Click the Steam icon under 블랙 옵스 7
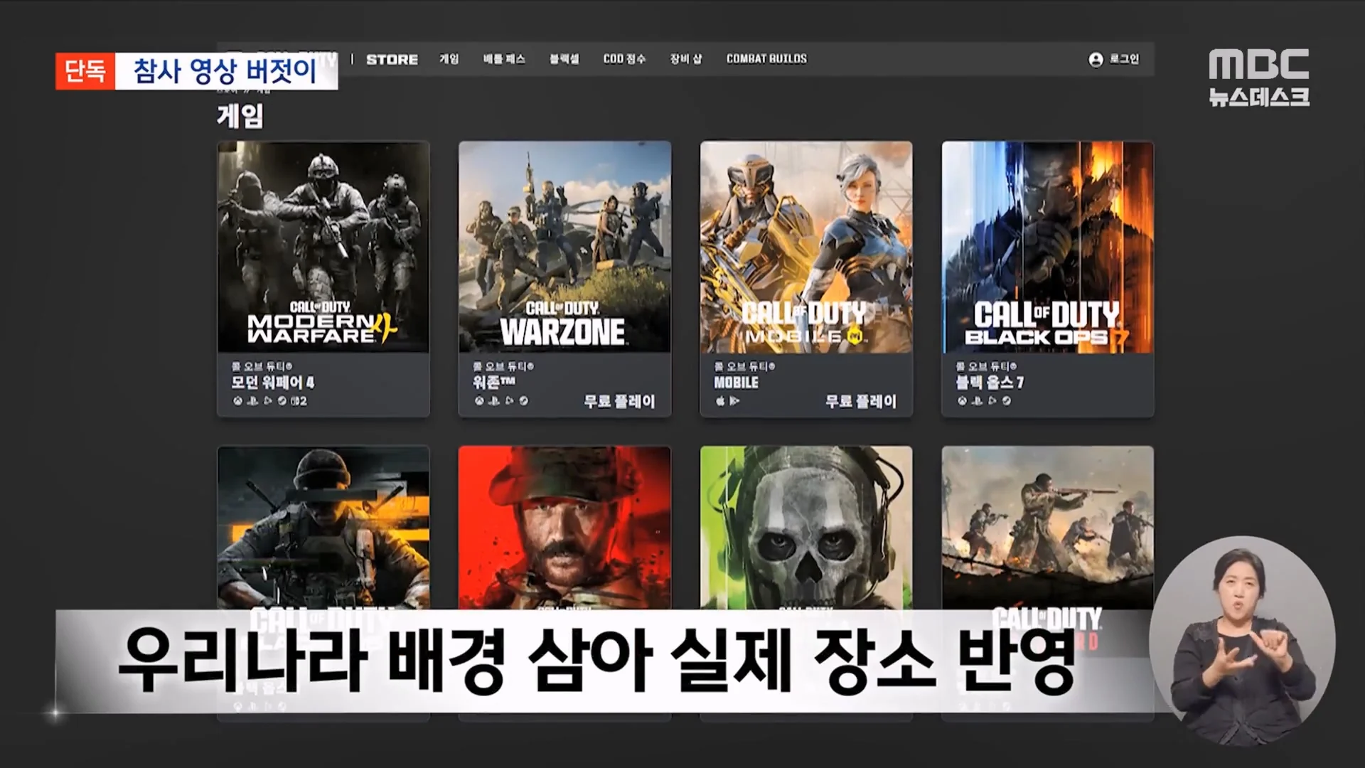The height and width of the screenshot is (768, 1365). click(x=1007, y=401)
